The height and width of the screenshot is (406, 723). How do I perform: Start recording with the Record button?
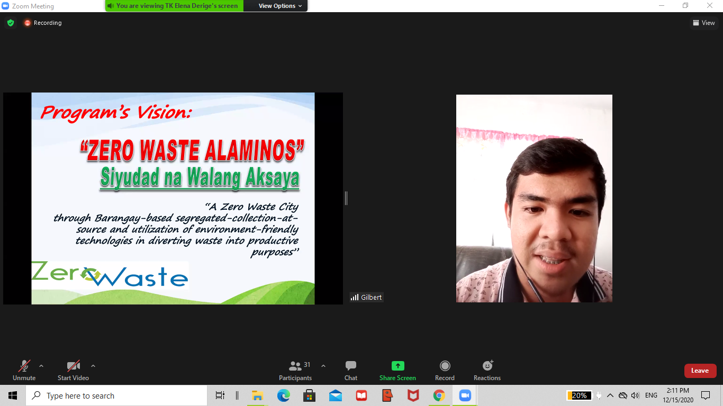coord(445,370)
